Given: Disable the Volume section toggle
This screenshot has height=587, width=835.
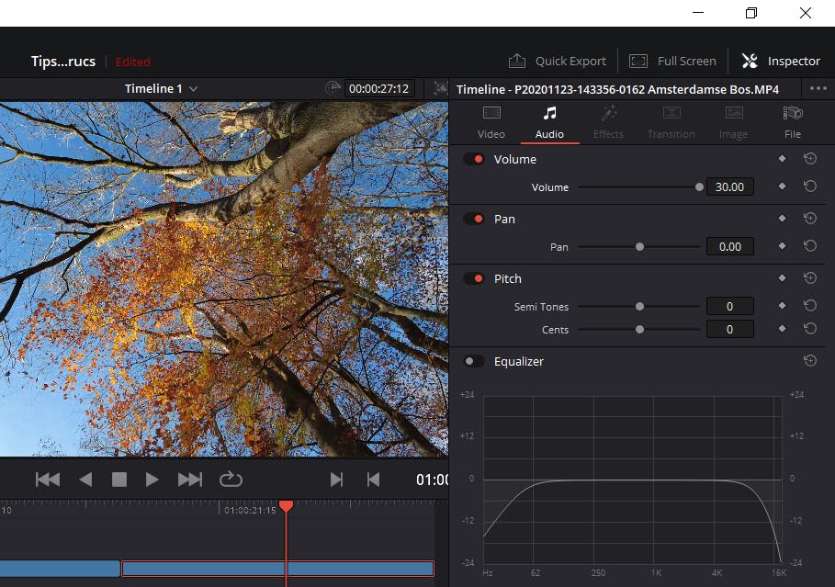Looking at the screenshot, I should coord(474,159).
